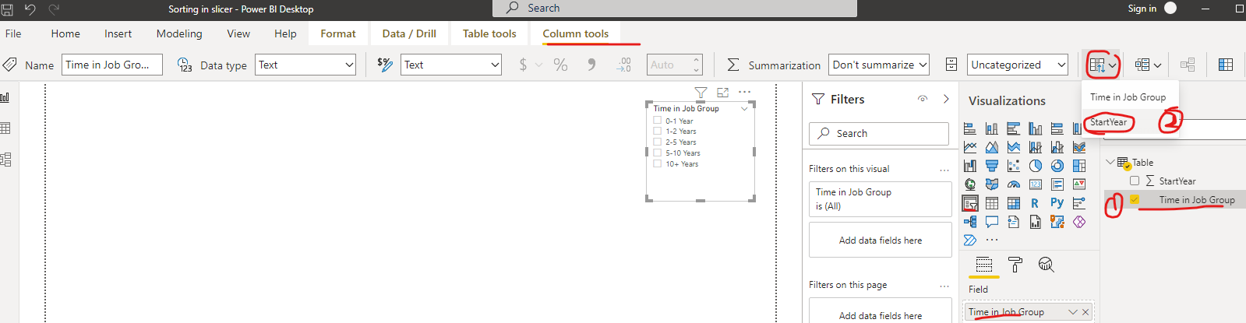Image resolution: width=1246 pixels, height=323 pixels.
Task: Select the Card visualization
Action: (1036, 184)
